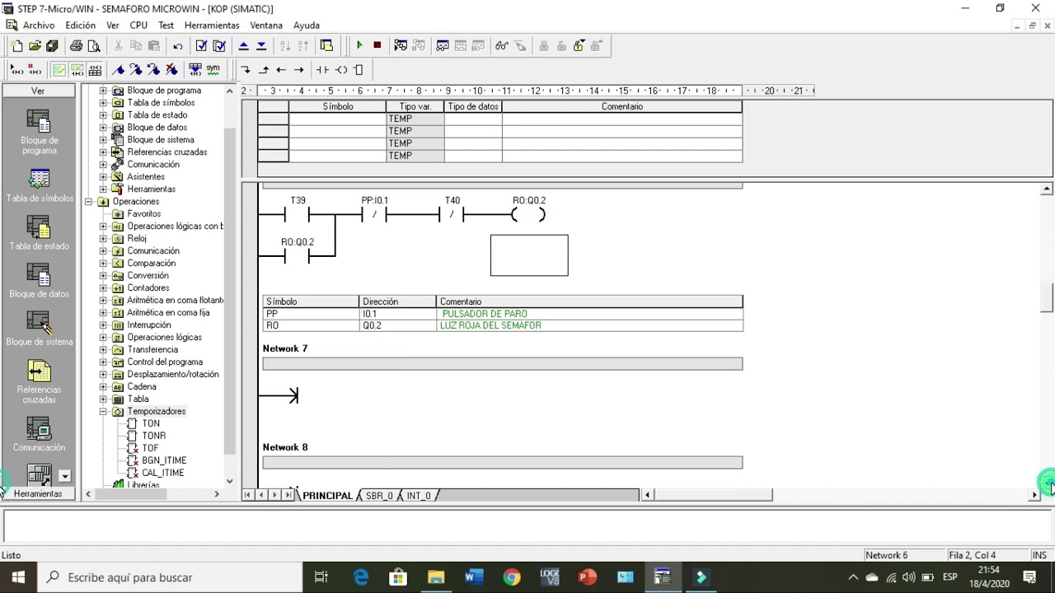The image size is (1055, 593).
Task: Undo the last action
Action: (x=178, y=46)
